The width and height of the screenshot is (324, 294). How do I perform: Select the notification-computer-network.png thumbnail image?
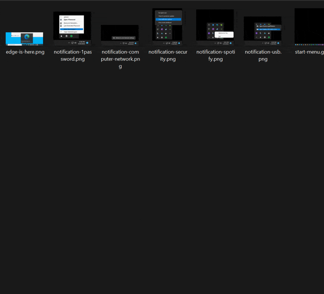[120, 35]
